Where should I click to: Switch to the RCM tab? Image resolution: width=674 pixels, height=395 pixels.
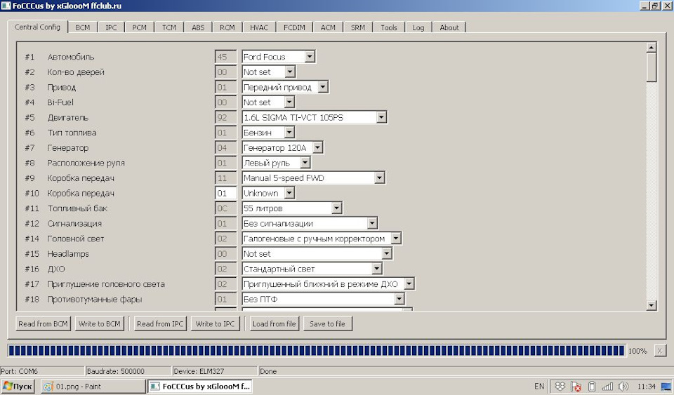227,27
